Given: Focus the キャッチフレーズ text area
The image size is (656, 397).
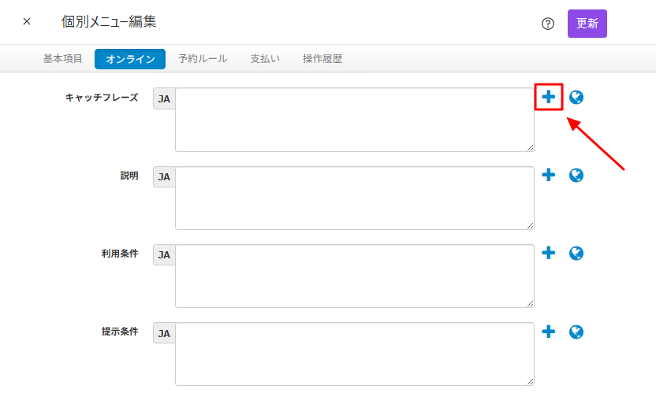Looking at the screenshot, I should pos(354,119).
